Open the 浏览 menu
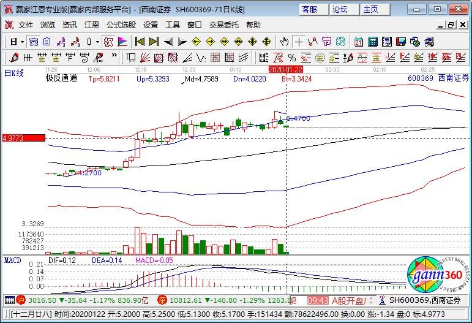The image size is (472, 323). [x=48, y=25]
